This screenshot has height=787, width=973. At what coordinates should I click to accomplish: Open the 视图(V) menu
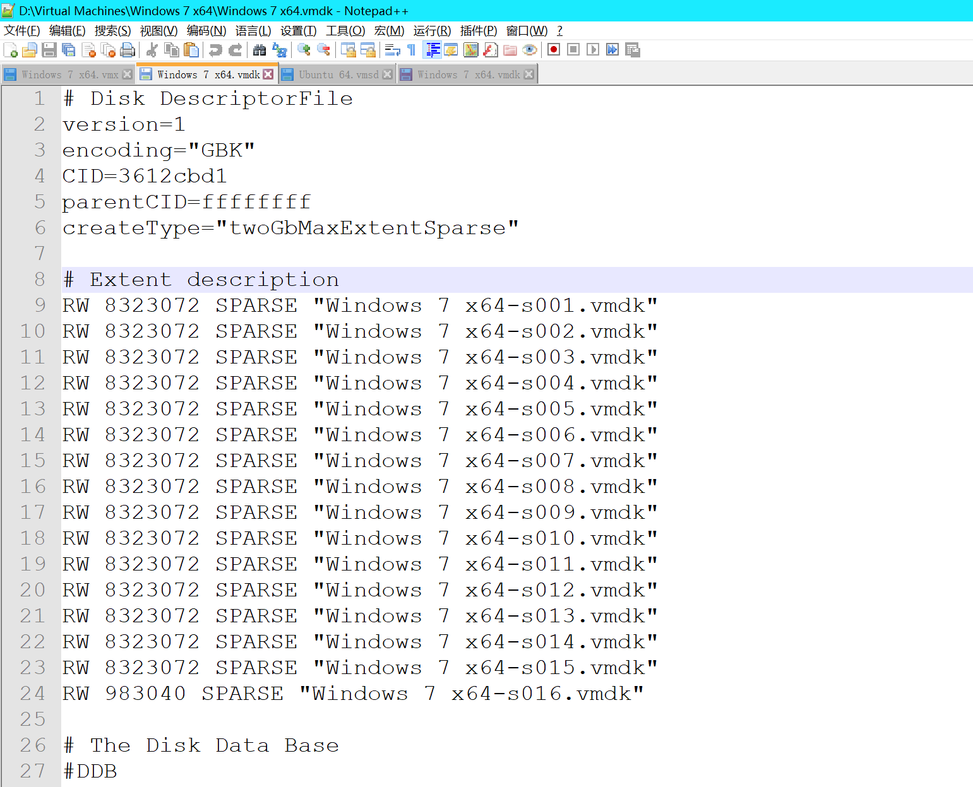coord(158,31)
